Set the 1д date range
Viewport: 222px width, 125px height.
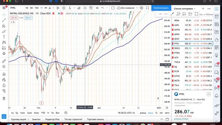[12, 113]
